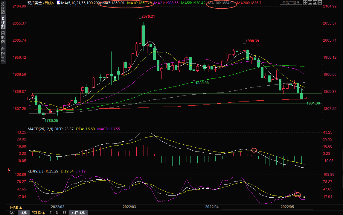
Task: Select the BB template shortcut
Action: [x=64, y=213]
